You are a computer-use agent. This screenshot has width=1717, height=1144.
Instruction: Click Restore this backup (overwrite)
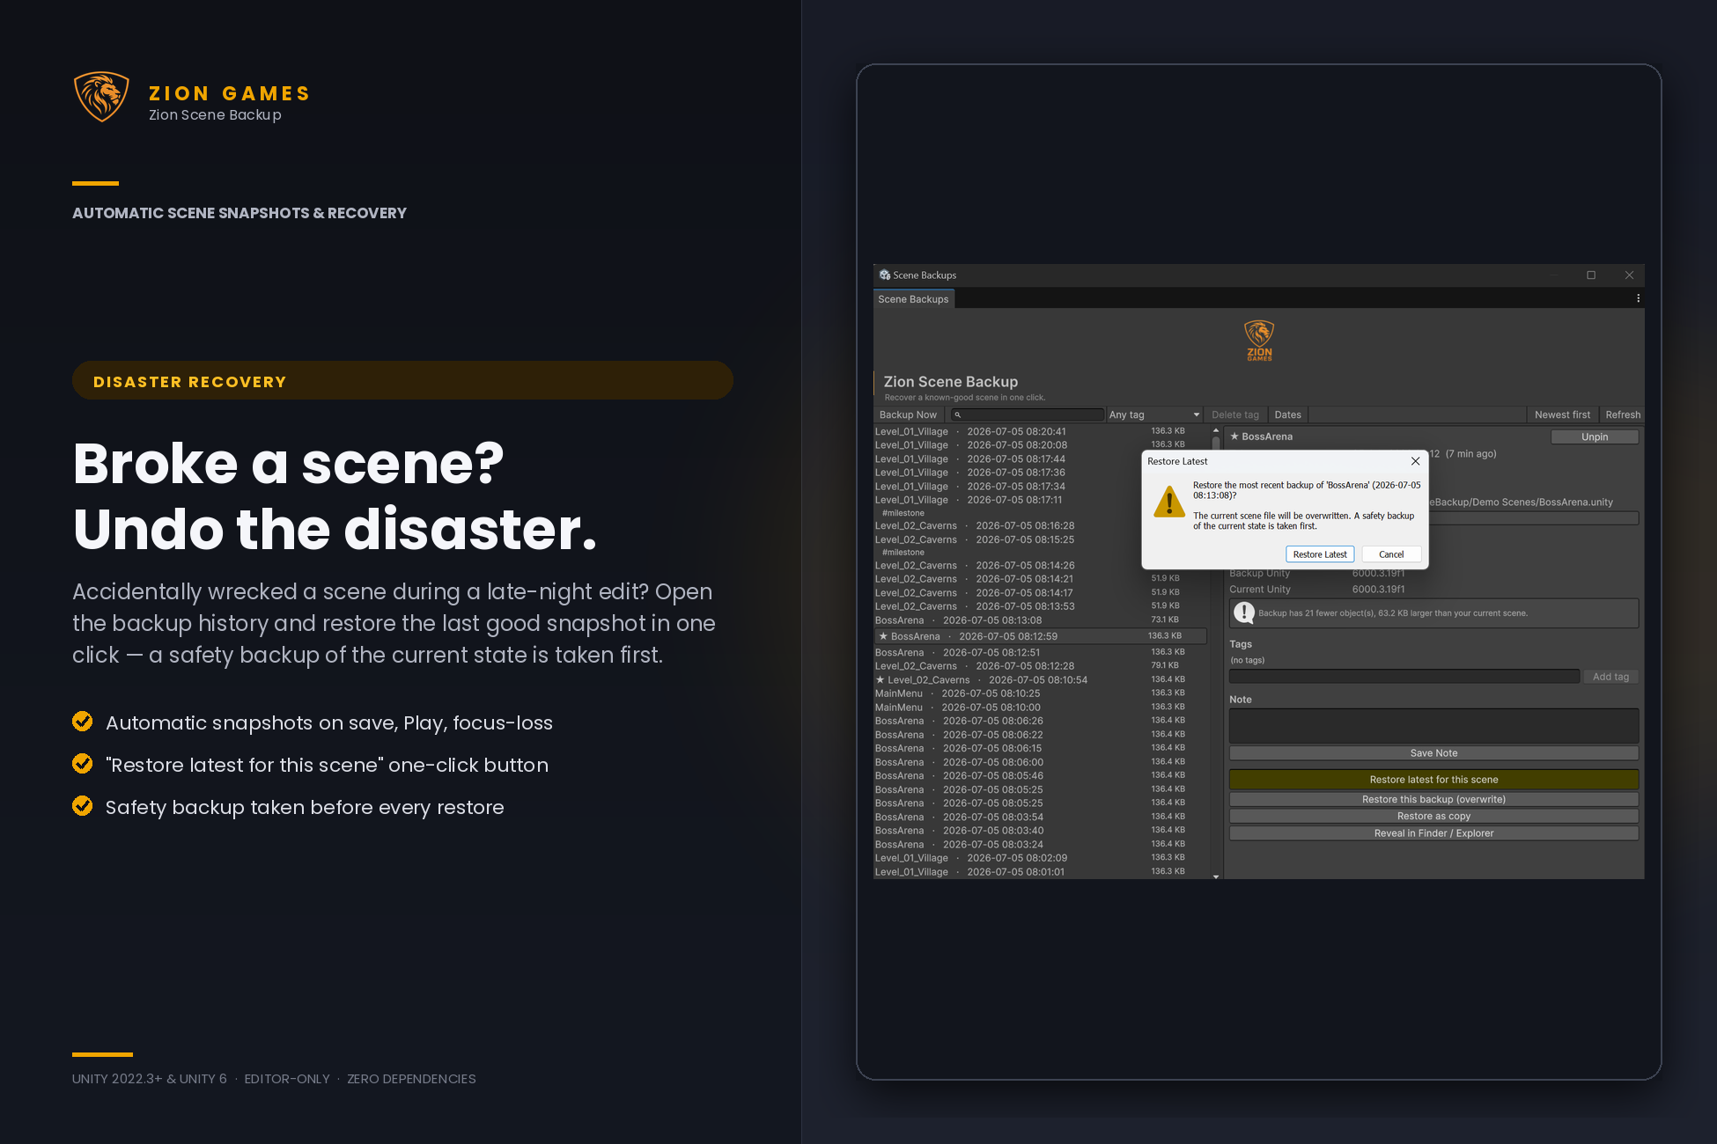click(x=1433, y=799)
